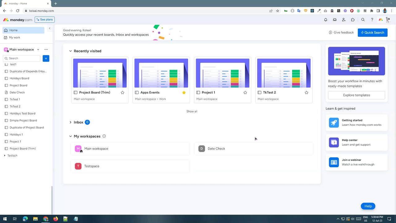
Task: Open Date Check doc in sidebar
Action: pos(17,92)
